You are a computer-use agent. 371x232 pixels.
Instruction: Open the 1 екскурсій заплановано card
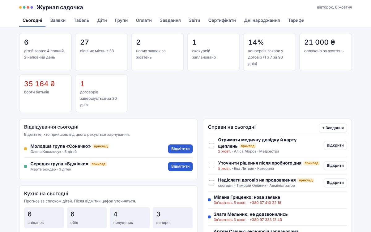click(x=213, y=52)
